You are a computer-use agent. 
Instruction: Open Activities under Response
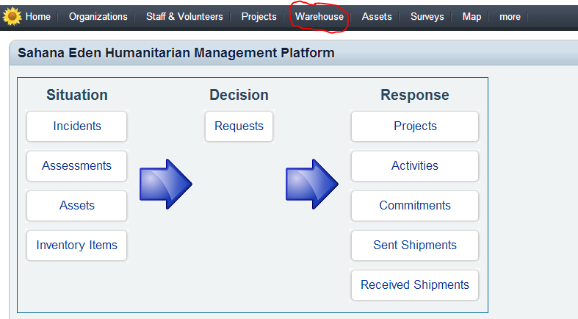click(x=415, y=166)
